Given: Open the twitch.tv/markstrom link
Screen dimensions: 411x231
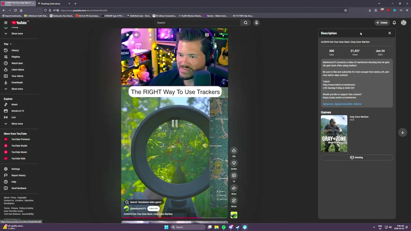Looking at the screenshot, I should pyautogui.click(x=339, y=85).
